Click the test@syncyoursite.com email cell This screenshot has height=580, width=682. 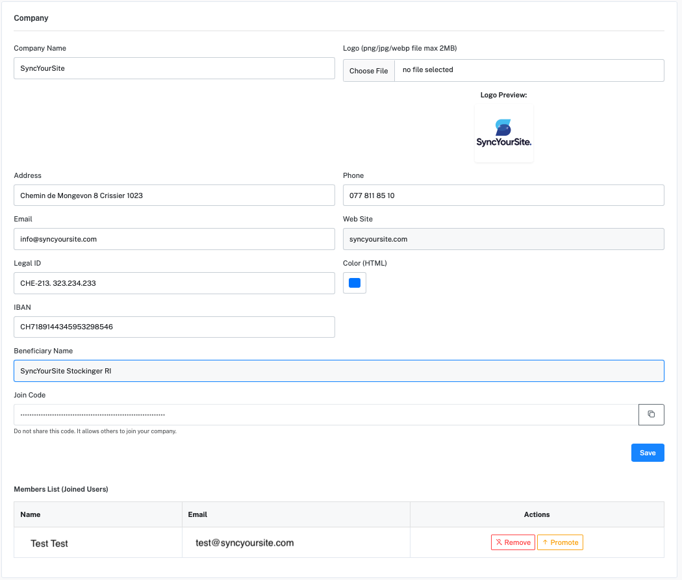click(x=245, y=543)
